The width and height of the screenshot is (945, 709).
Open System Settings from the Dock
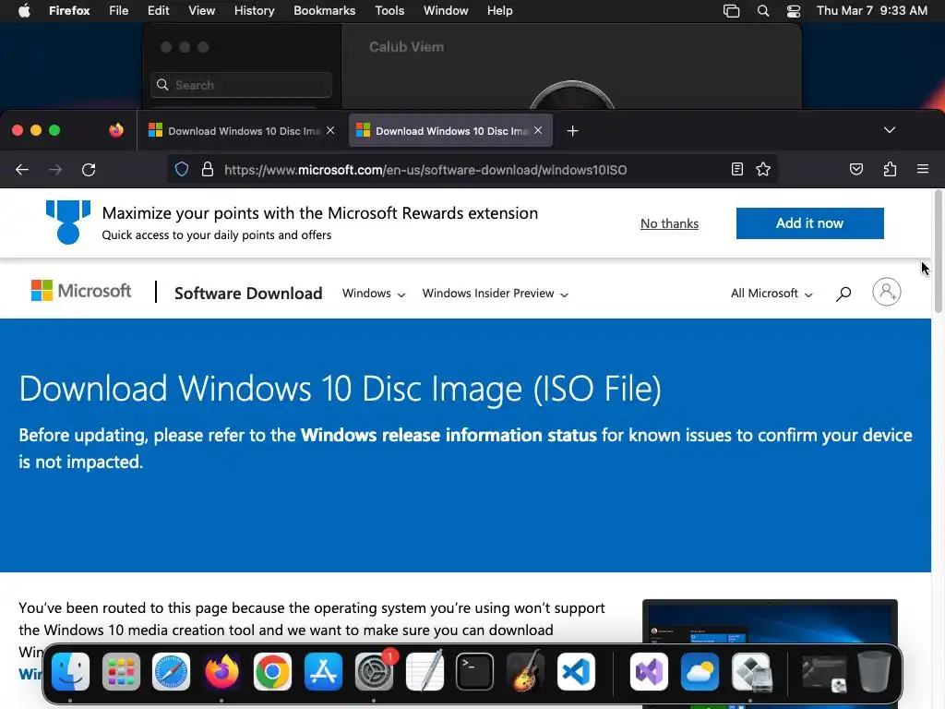[374, 671]
